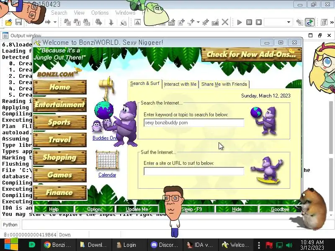Screen dimensions: 335x251
Task: Click the Bonzi holding globe search icon
Action: click(x=264, y=120)
